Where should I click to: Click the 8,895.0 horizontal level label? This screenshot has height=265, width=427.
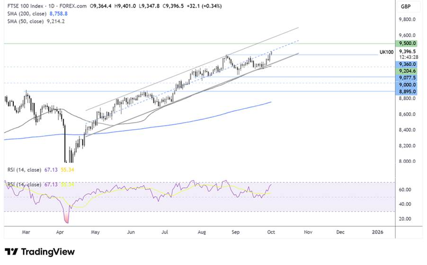[x=407, y=91]
